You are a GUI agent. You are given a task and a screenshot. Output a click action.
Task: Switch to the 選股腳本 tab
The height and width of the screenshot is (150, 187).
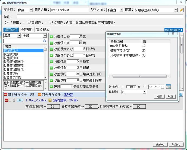43,30
